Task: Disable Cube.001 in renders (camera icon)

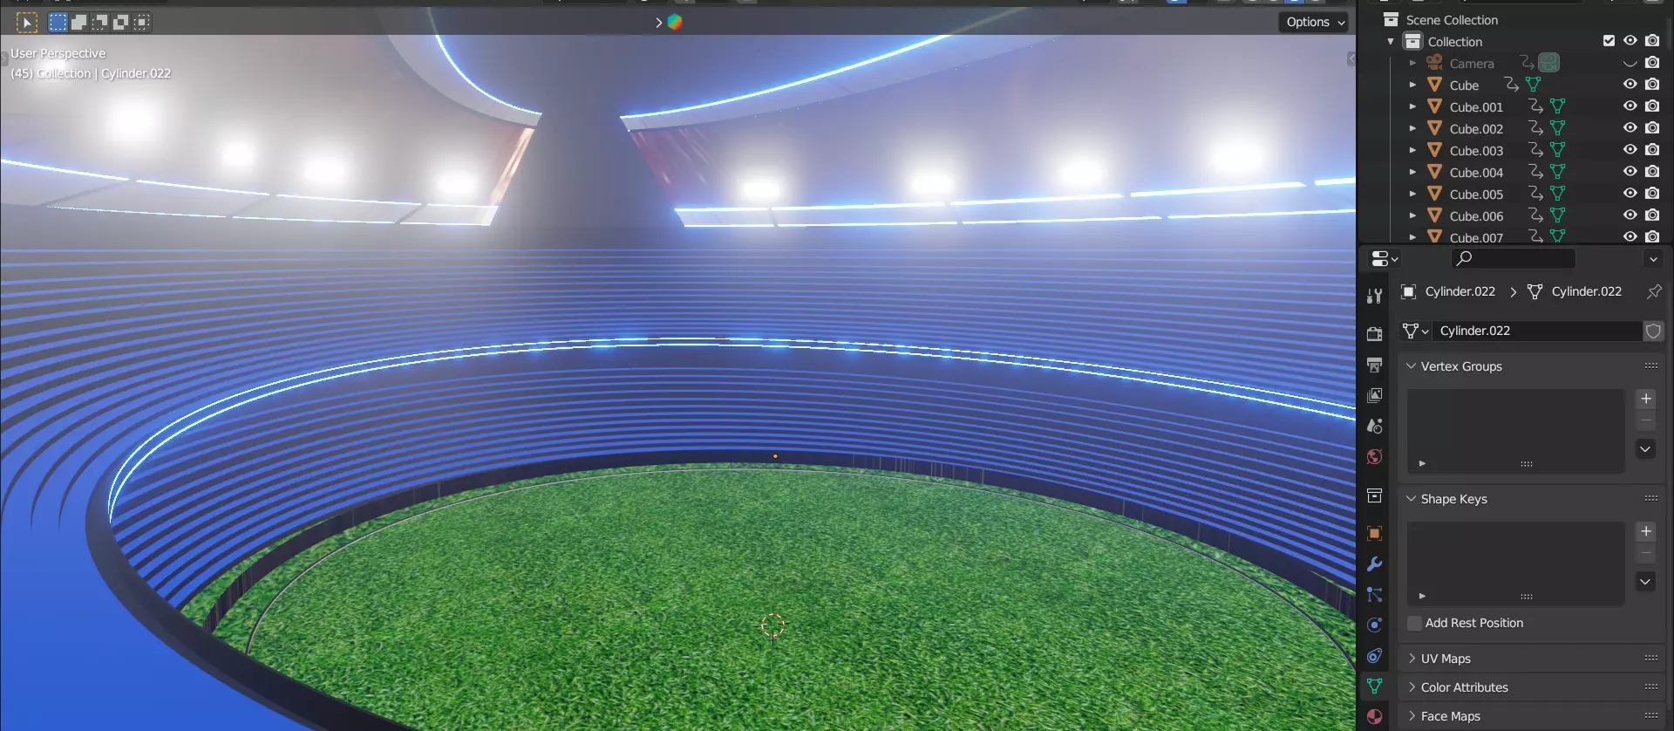Action: pos(1652,106)
